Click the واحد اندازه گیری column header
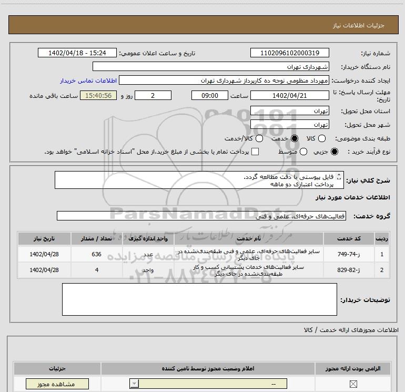 point(148,238)
